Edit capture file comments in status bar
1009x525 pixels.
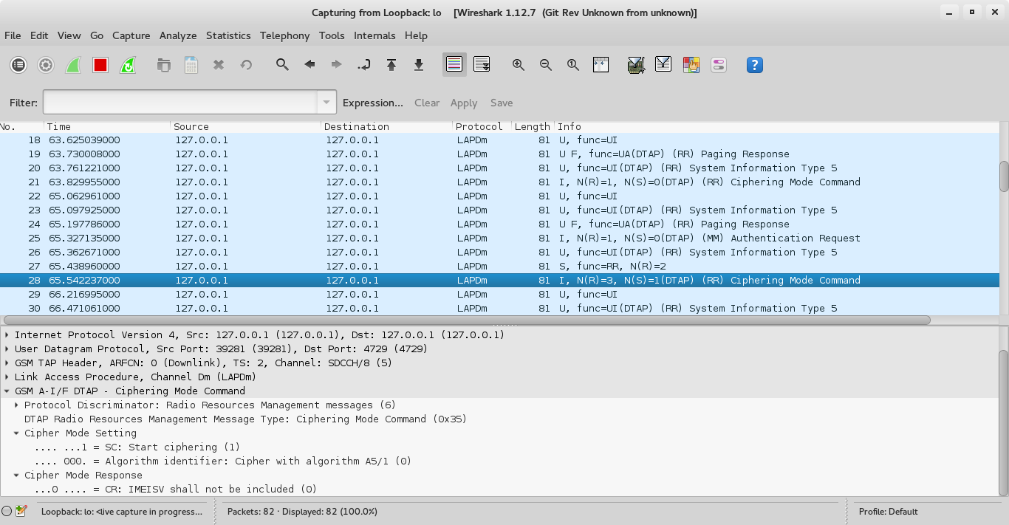[21, 511]
